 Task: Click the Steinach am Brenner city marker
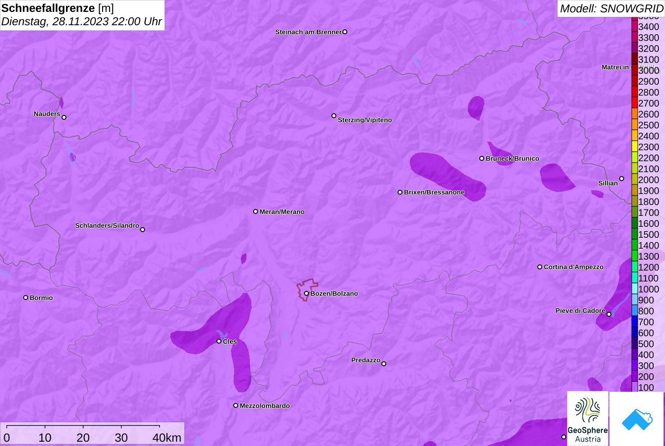click(x=345, y=32)
